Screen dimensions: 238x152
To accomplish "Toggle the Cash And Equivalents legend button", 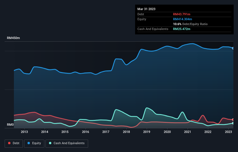I will 67,143.
